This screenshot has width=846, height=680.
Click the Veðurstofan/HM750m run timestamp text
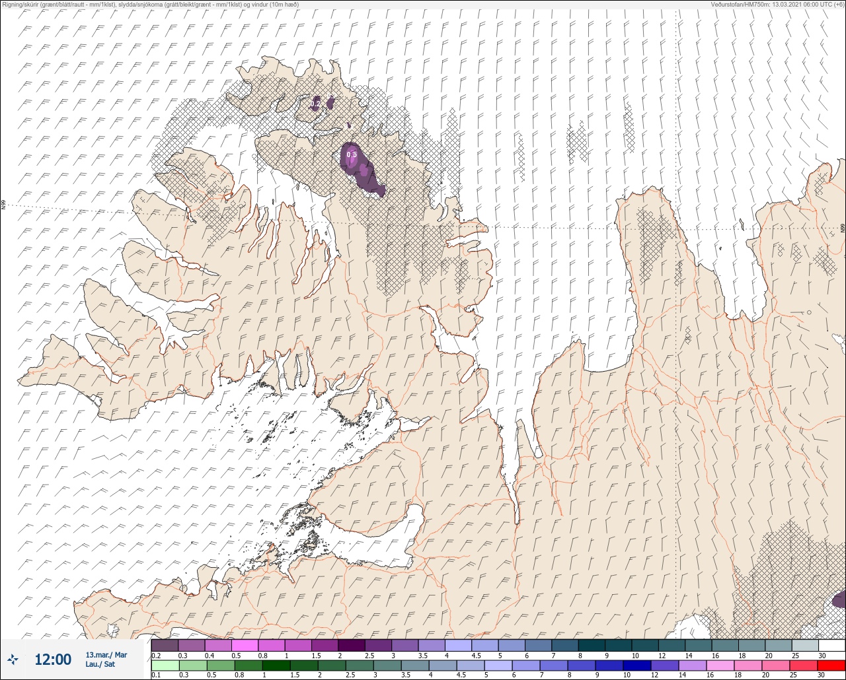(777, 4)
